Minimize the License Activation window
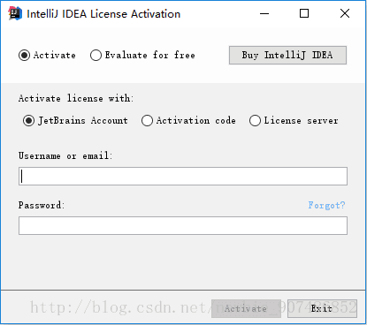The image size is (367, 325). pyautogui.click(x=264, y=13)
